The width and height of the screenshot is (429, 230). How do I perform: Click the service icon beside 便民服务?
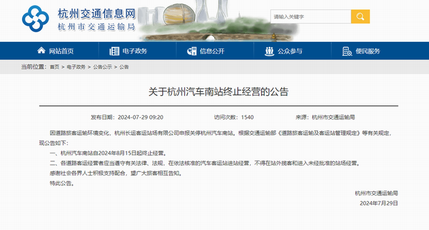[347, 51]
